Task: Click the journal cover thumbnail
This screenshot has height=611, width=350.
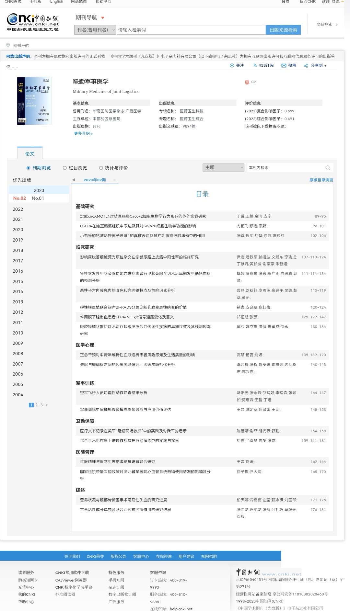Action: point(34,101)
